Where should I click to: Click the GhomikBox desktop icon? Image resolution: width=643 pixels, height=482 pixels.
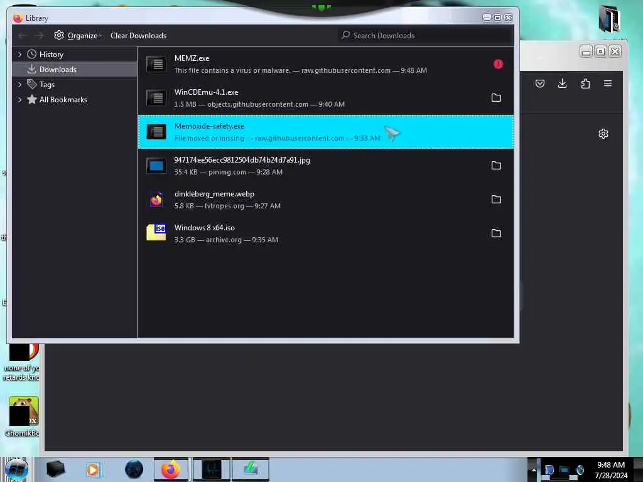click(x=23, y=416)
